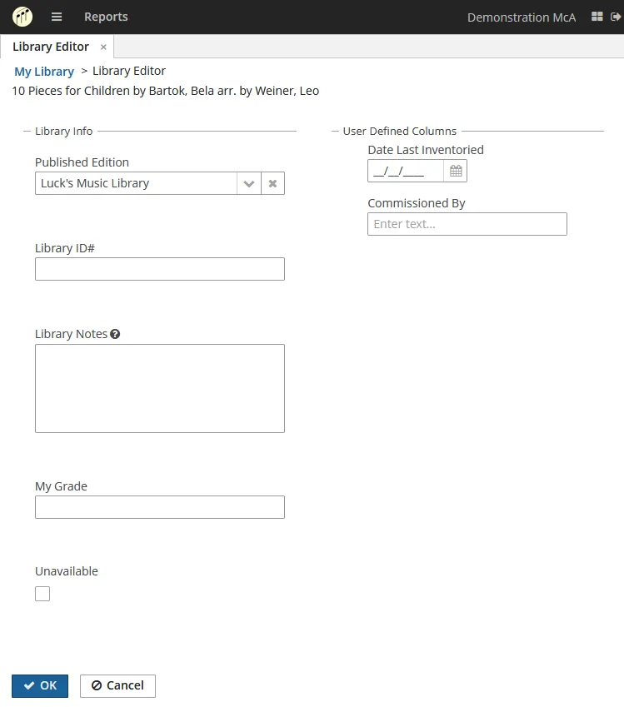The height and width of the screenshot is (707, 624).
Task: Click the application logo icon
Action: pos(22,17)
